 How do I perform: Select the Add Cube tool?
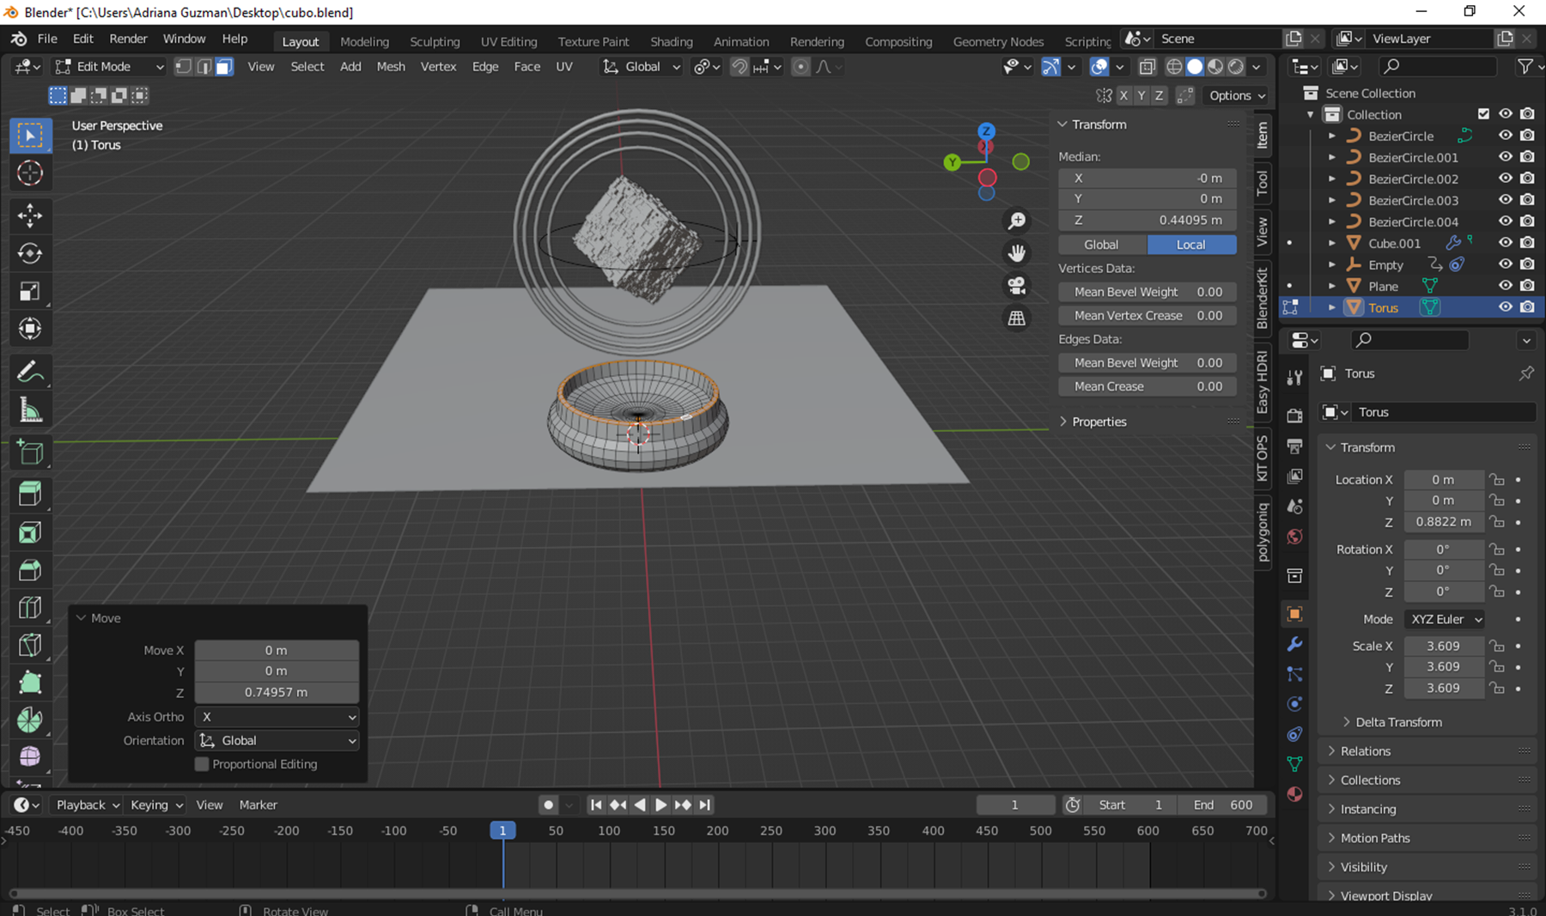pos(30,452)
